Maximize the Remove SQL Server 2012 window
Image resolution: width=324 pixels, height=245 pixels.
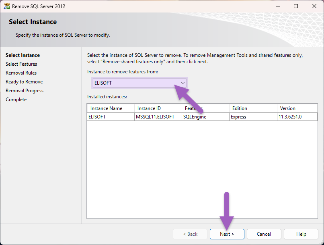pos(296,6)
